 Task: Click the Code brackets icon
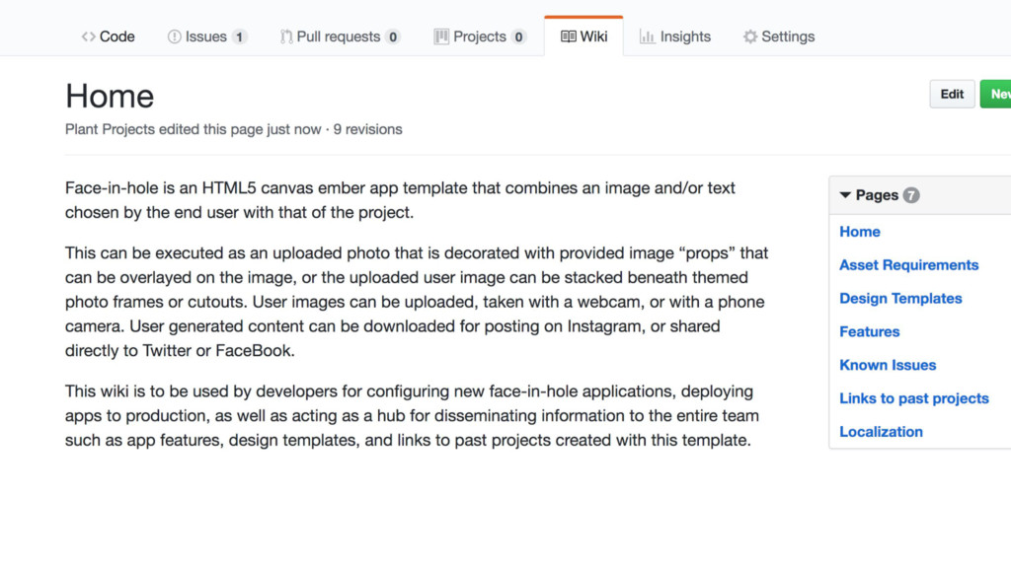click(x=88, y=36)
